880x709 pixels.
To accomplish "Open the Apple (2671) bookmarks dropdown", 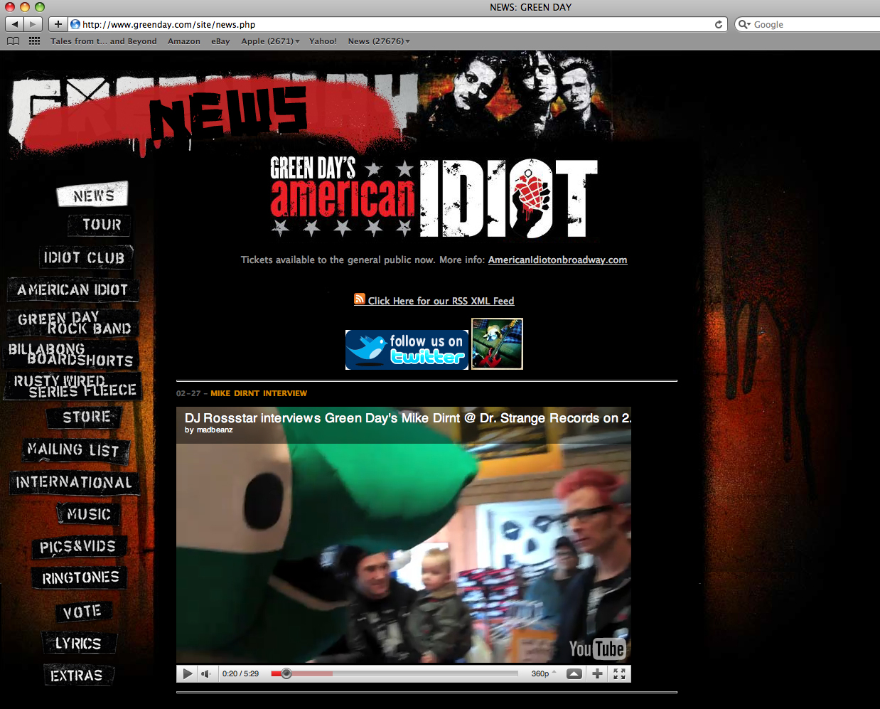I will tap(270, 41).
